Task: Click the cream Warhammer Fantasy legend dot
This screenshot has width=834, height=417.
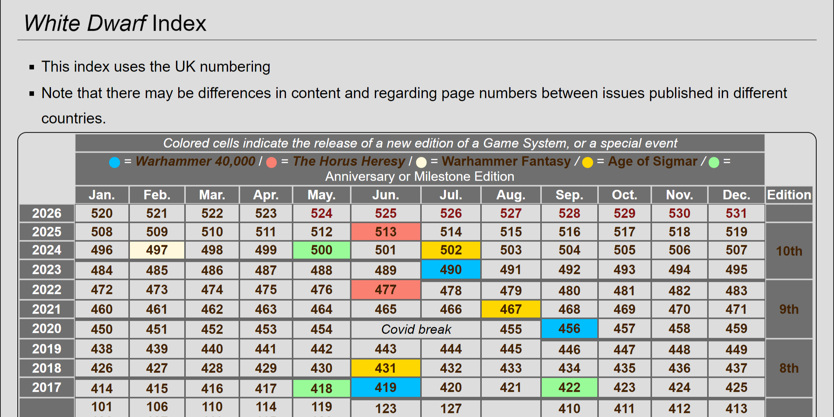Action: 421,162
